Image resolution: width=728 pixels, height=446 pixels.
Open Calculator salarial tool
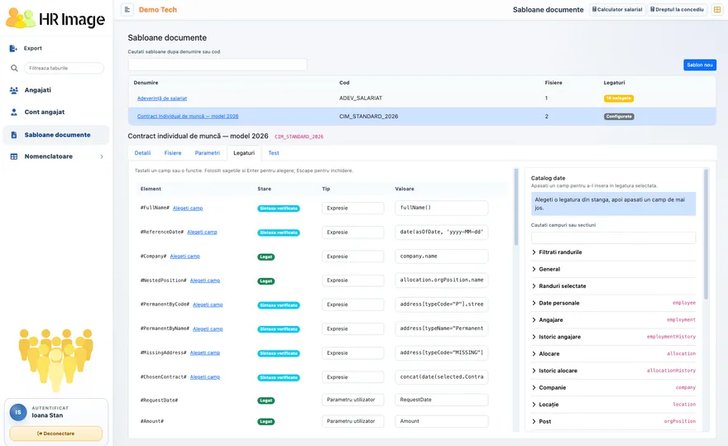tap(617, 10)
